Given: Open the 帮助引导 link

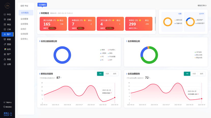Looking at the screenshot, I should point(202,6).
